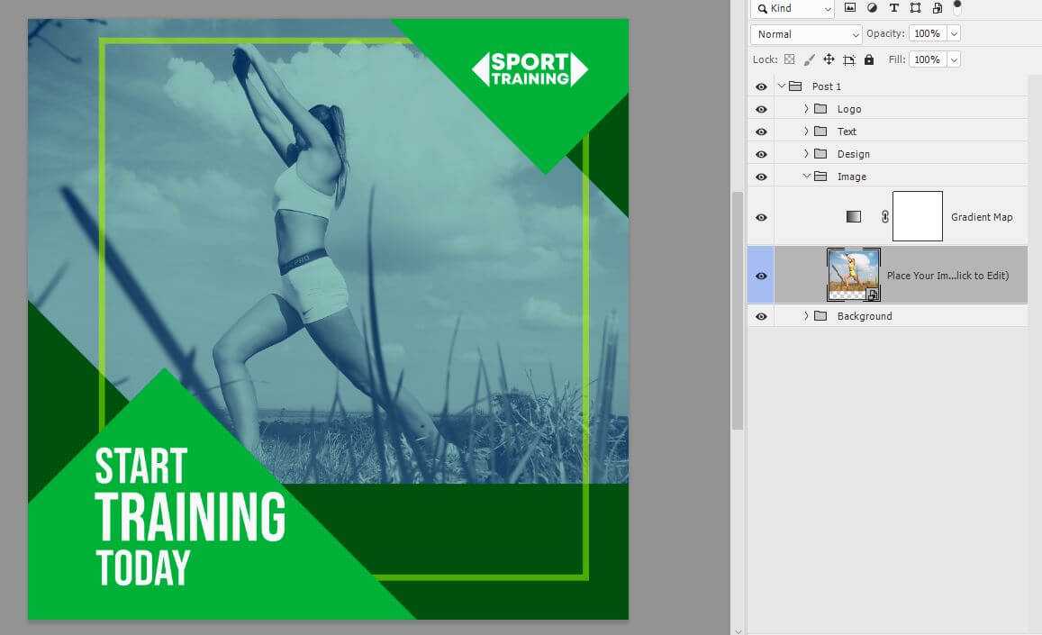Filter layers by adjustment layer type
The height and width of the screenshot is (635, 1042).
[872, 8]
